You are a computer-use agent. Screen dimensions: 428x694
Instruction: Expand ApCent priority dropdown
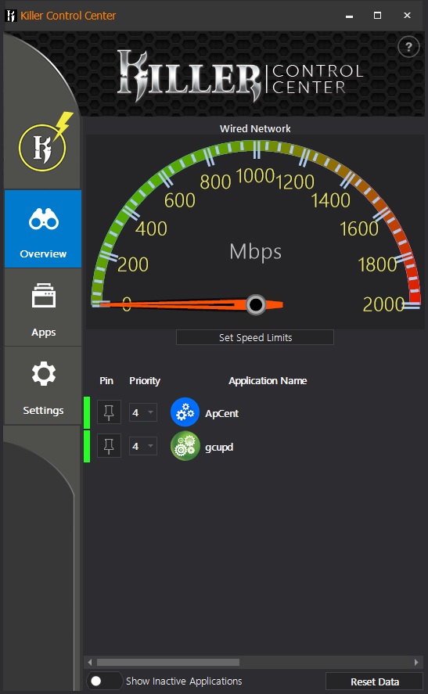coord(143,412)
